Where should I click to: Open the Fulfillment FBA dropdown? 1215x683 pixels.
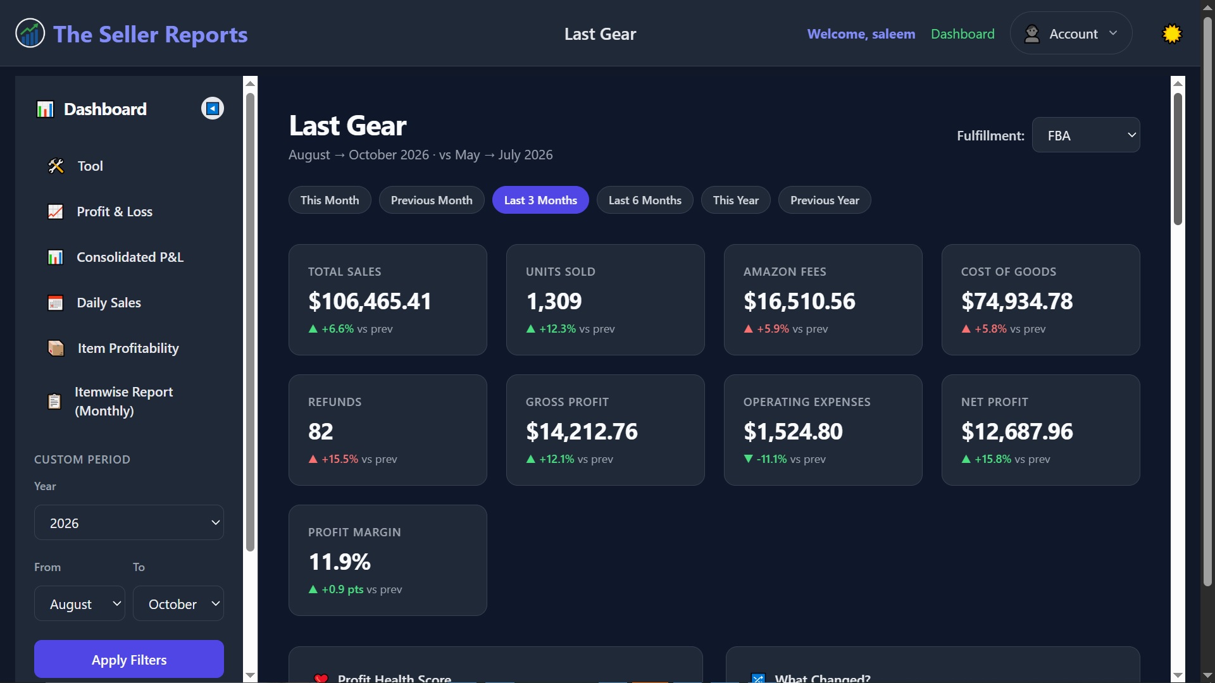click(1086, 135)
